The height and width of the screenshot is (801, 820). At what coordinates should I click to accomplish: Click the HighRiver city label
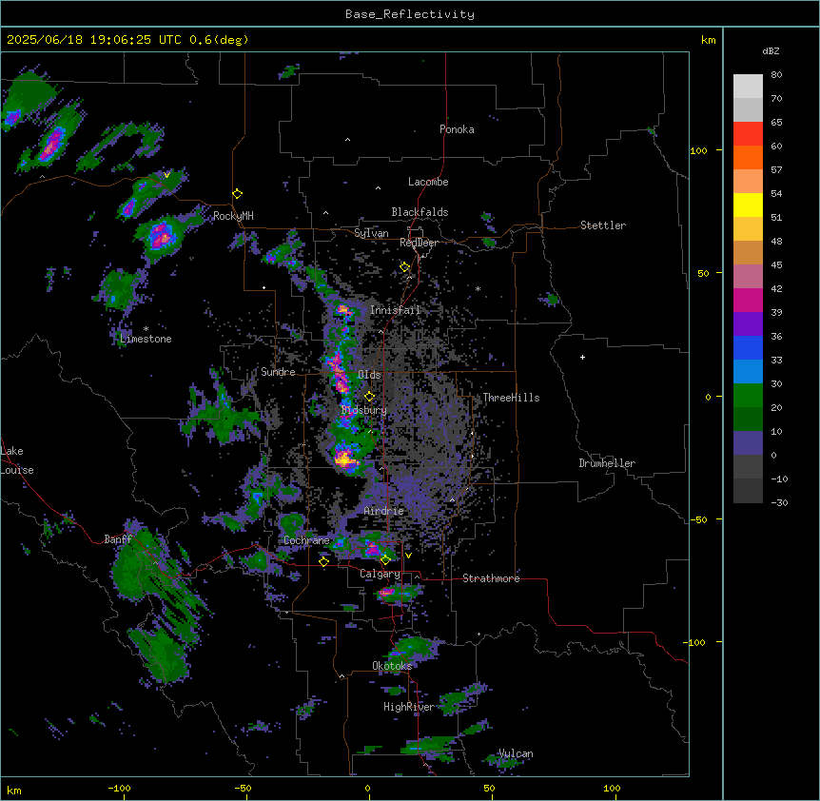pyautogui.click(x=409, y=707)
